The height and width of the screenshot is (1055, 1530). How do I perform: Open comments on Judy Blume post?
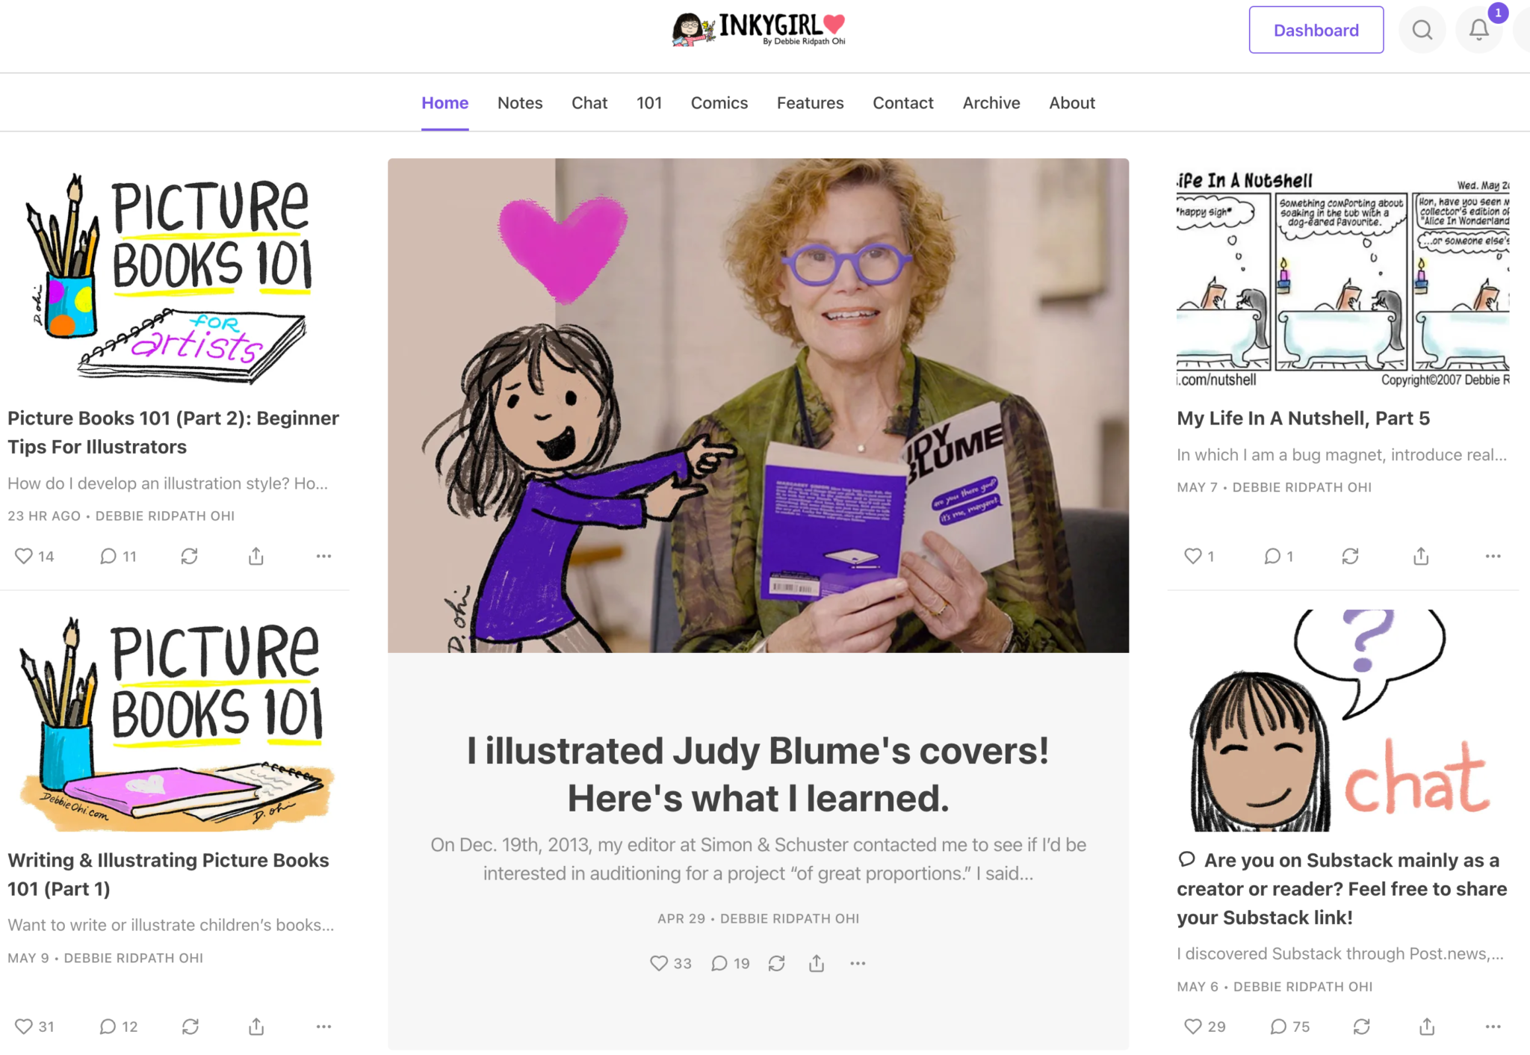click(x=730, y=963)
